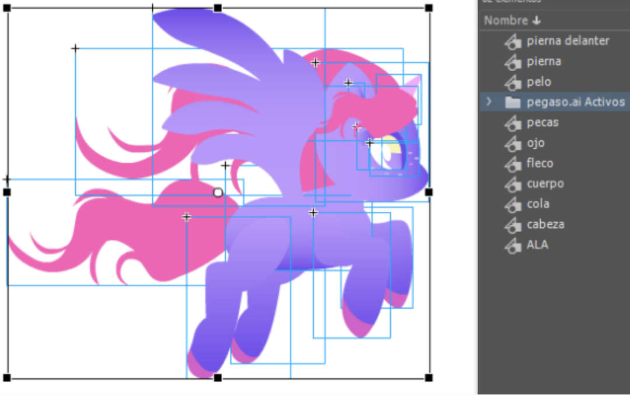Screen dimensions: 630x395
Task: Click the bottom-left corner transform handle
Action: tap(7, 377)
